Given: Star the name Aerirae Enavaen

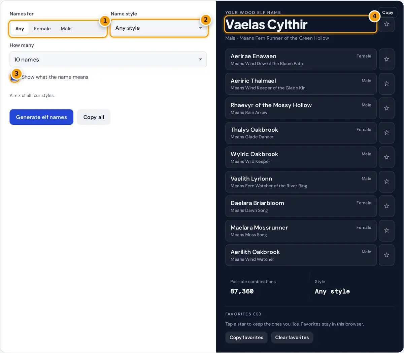Looking at the screenshot, I should pos(386,59).
